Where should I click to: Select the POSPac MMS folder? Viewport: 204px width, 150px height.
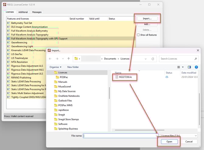click(x=65, y=105)
